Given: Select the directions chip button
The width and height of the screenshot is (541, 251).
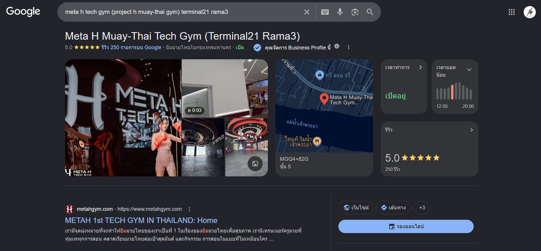Looking at the screenshot, I should (x=393, y=208).
